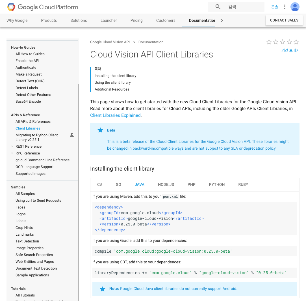306x301 pixels.
Task: Switch to the PYTHON code tab
Action: (217, 184)
